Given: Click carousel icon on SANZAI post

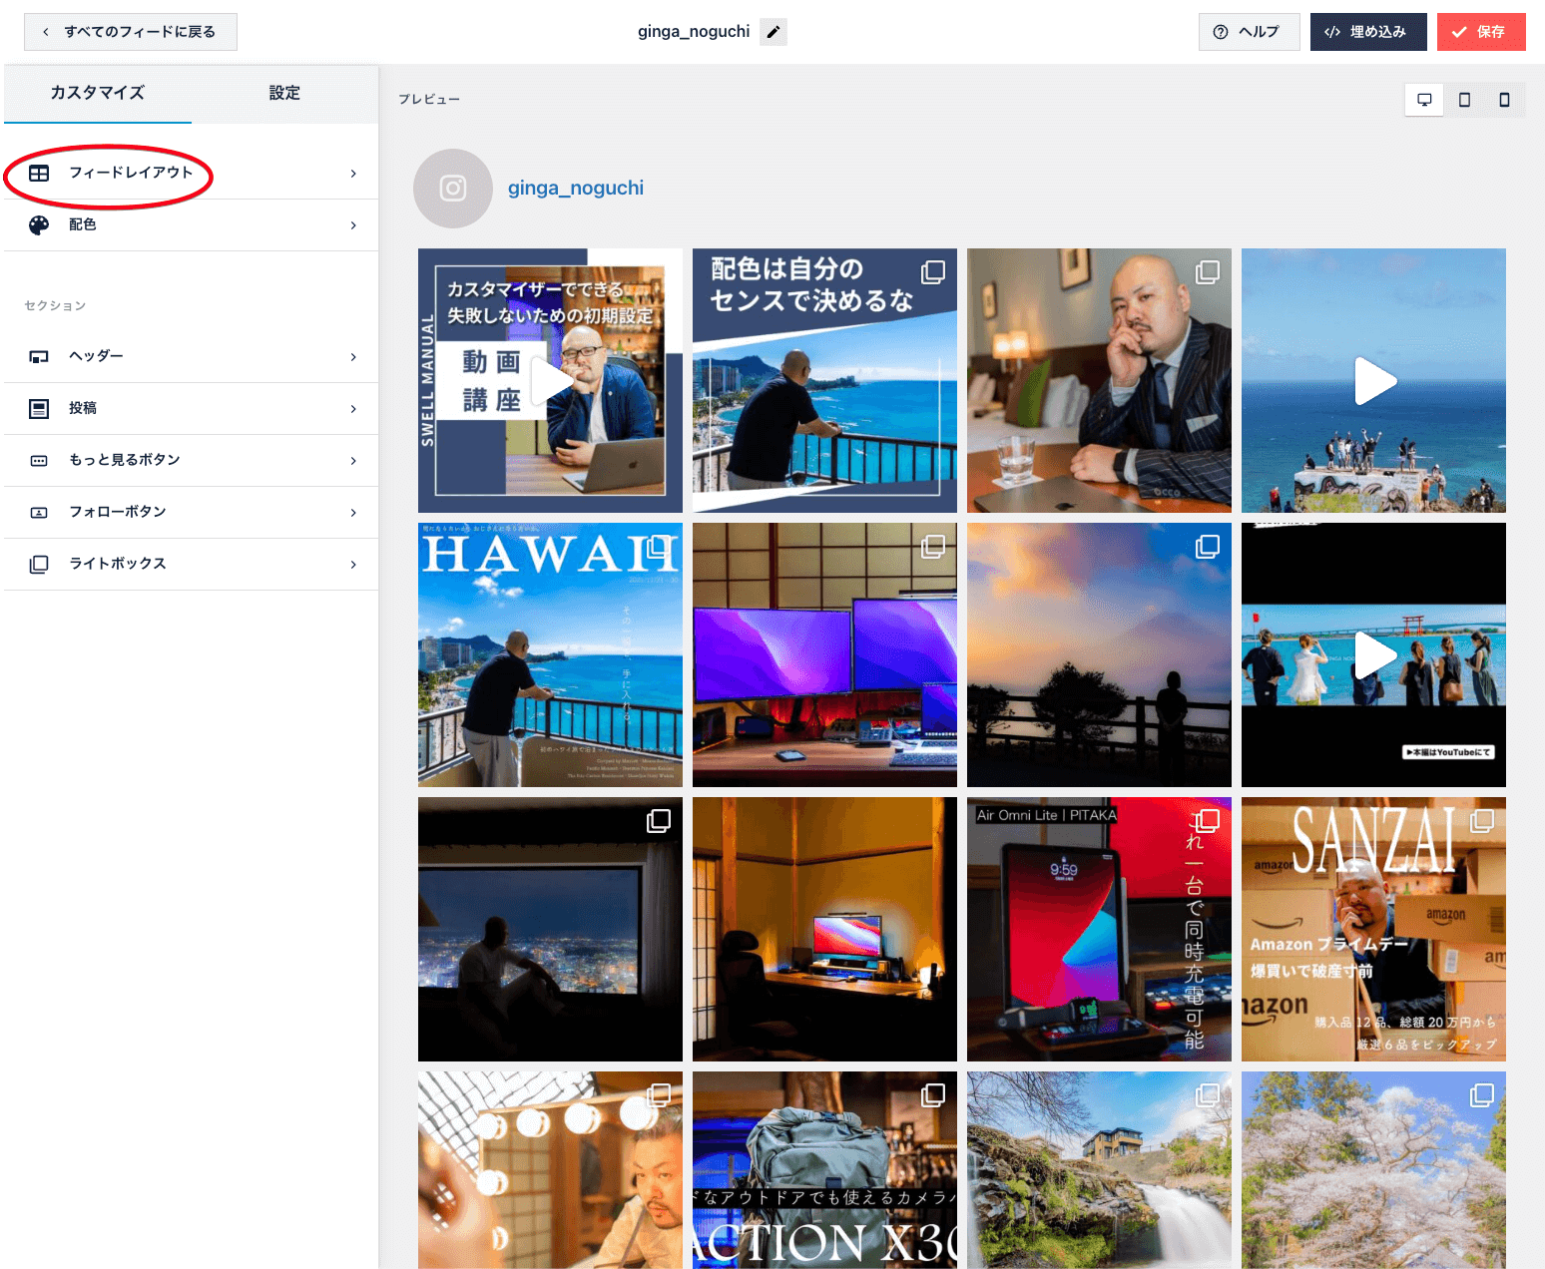Looking at the screenshot, I should point(1482,821).
